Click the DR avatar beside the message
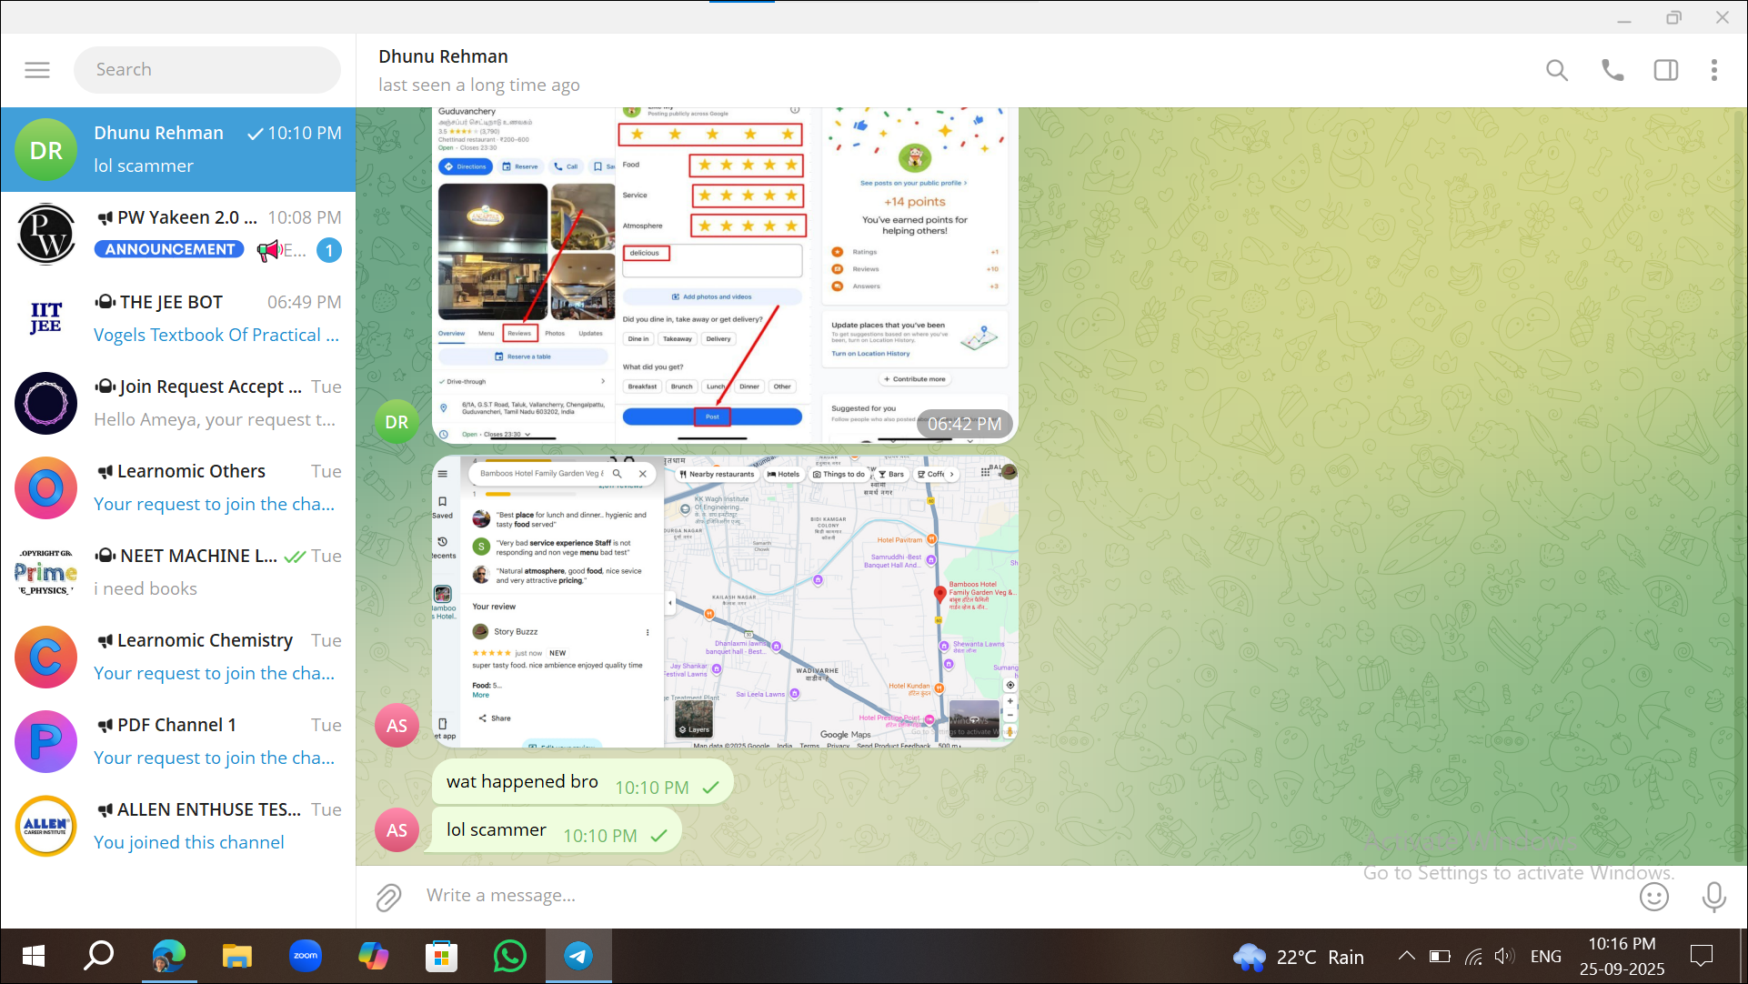The image size is (1748, 984). [397, 422]
